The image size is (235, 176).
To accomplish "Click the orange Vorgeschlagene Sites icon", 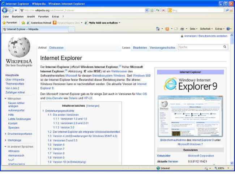I will click(x=55, y=23).
